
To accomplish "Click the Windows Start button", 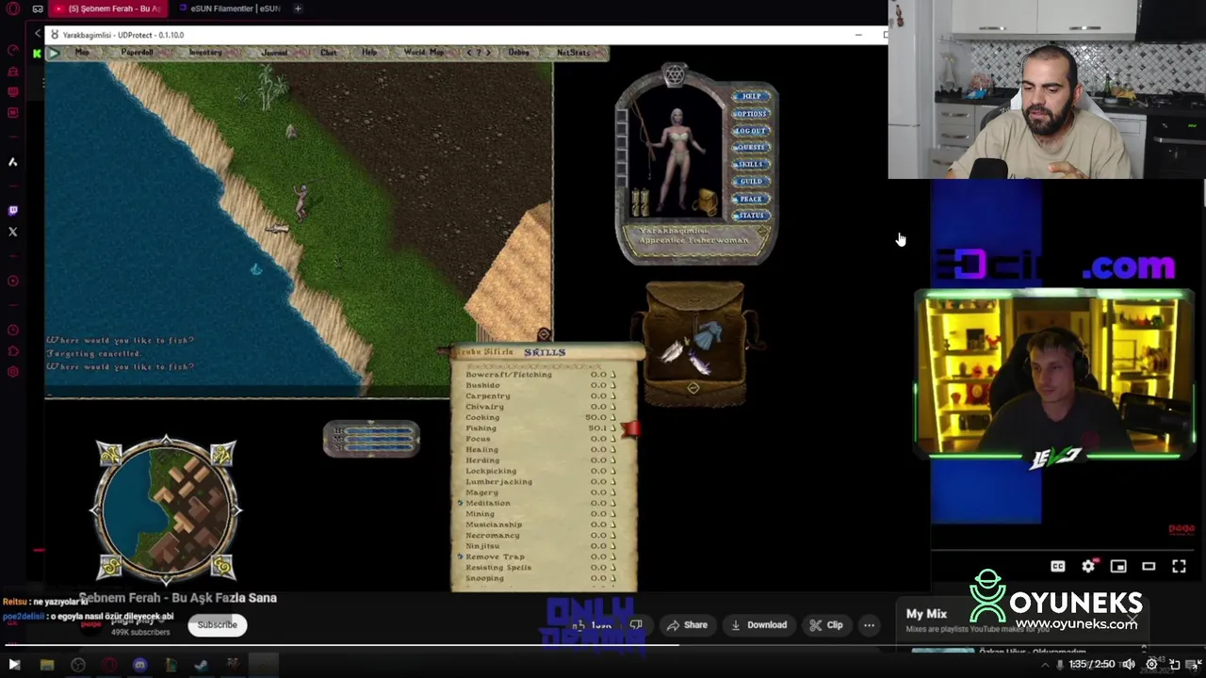I will click(14, 665).
